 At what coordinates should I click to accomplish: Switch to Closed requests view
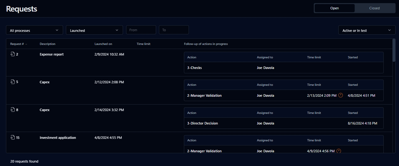pyautogui.click(x=374, y=8)
